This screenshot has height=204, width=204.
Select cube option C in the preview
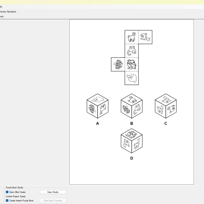pos(166,106)
